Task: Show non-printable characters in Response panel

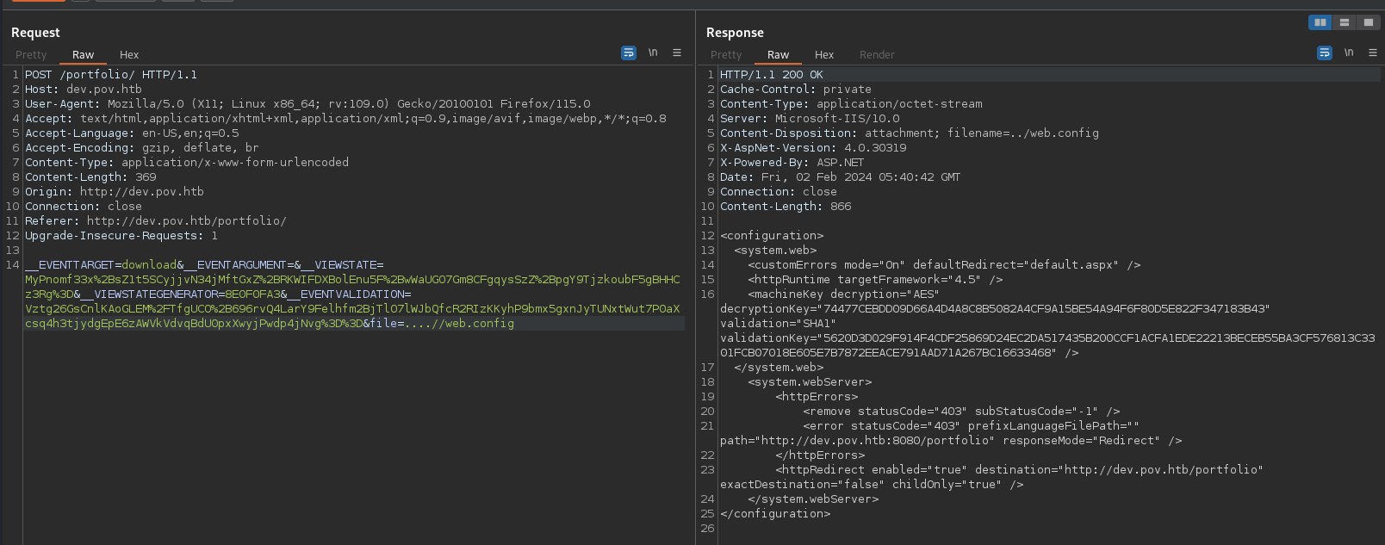Action: (x=1349, y=53)
